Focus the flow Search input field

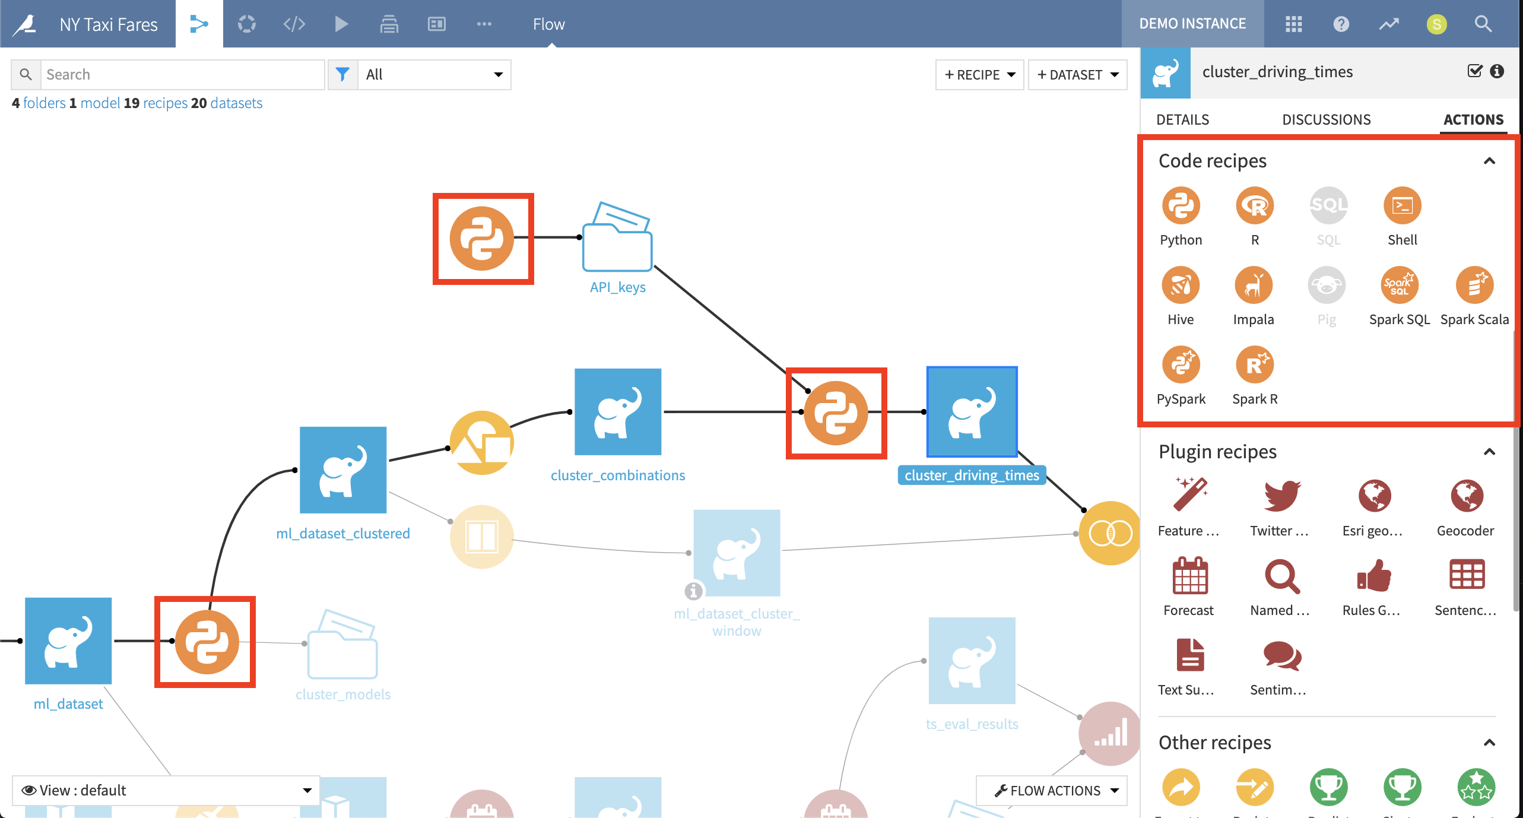[182, 74]
